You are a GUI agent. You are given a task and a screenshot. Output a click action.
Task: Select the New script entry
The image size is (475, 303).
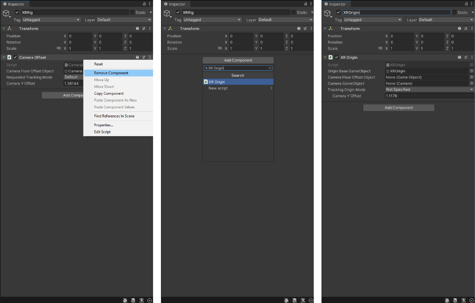tap(238, 88)
